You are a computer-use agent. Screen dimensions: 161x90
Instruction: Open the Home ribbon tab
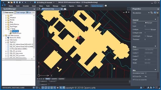pyautogui.click(x=11, y=6)
